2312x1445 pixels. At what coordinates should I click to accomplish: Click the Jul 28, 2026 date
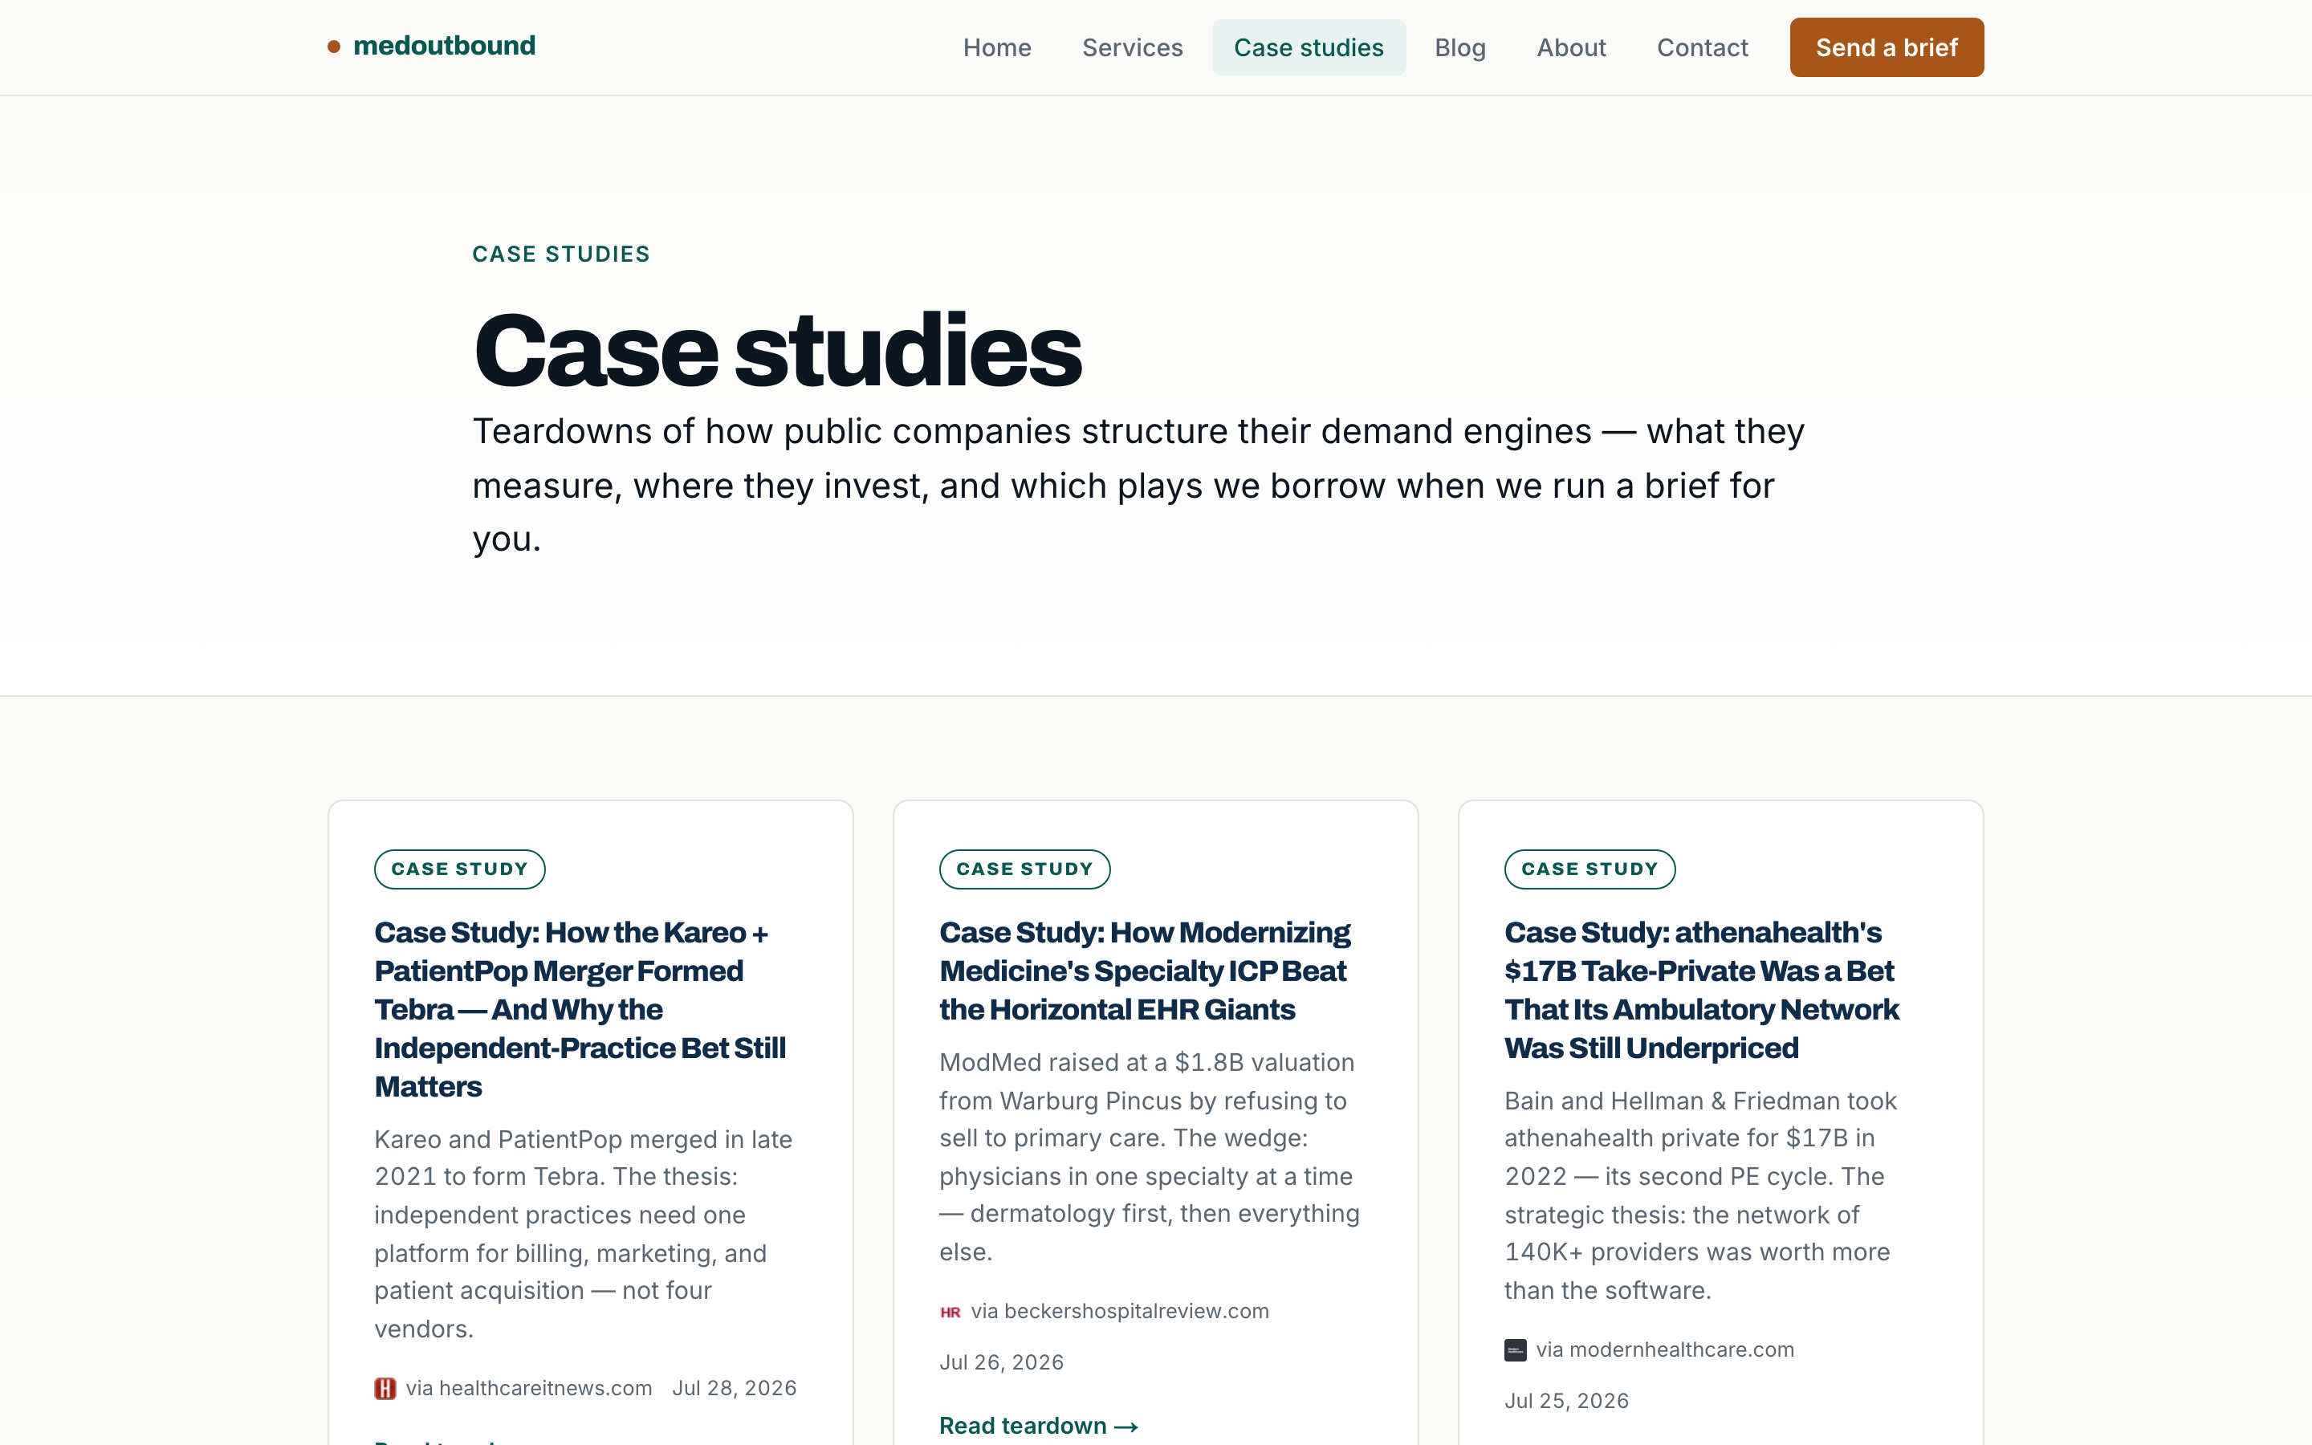click(x=734, y=1389)
